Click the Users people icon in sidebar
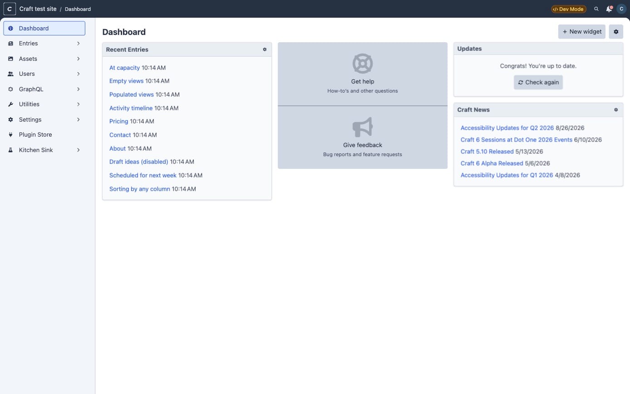 click(x=10, y=74)
